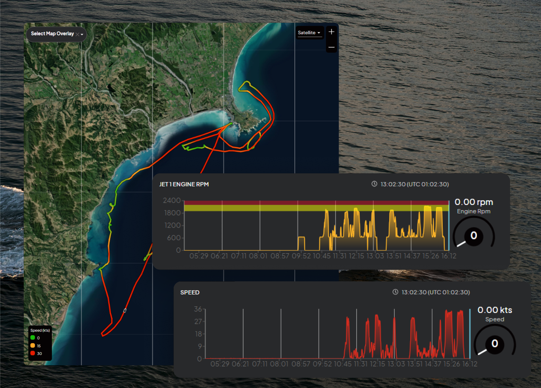Open the Select Map Overlay dropdown

pyautogui.click(x=52, y=34)
